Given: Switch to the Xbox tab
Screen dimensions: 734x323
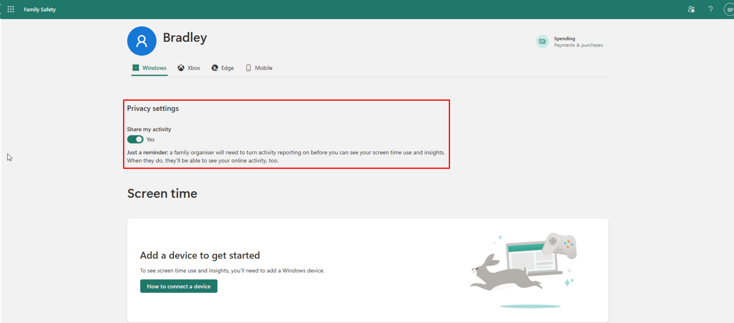Looking at the screenshot, I should 193,68.
